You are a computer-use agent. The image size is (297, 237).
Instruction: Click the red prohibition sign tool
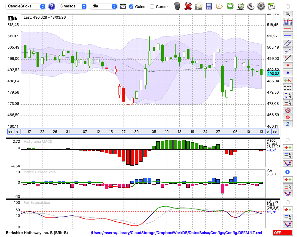[288, 110]
